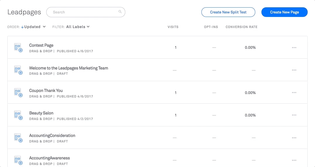Viewport: 315px width, 167px height.
Task: Click PUBLISHED 4/6/2017 under Contest Page
Action: coord(75,51)
